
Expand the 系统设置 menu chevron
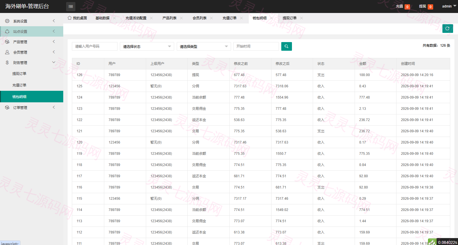tap(54, 21)
